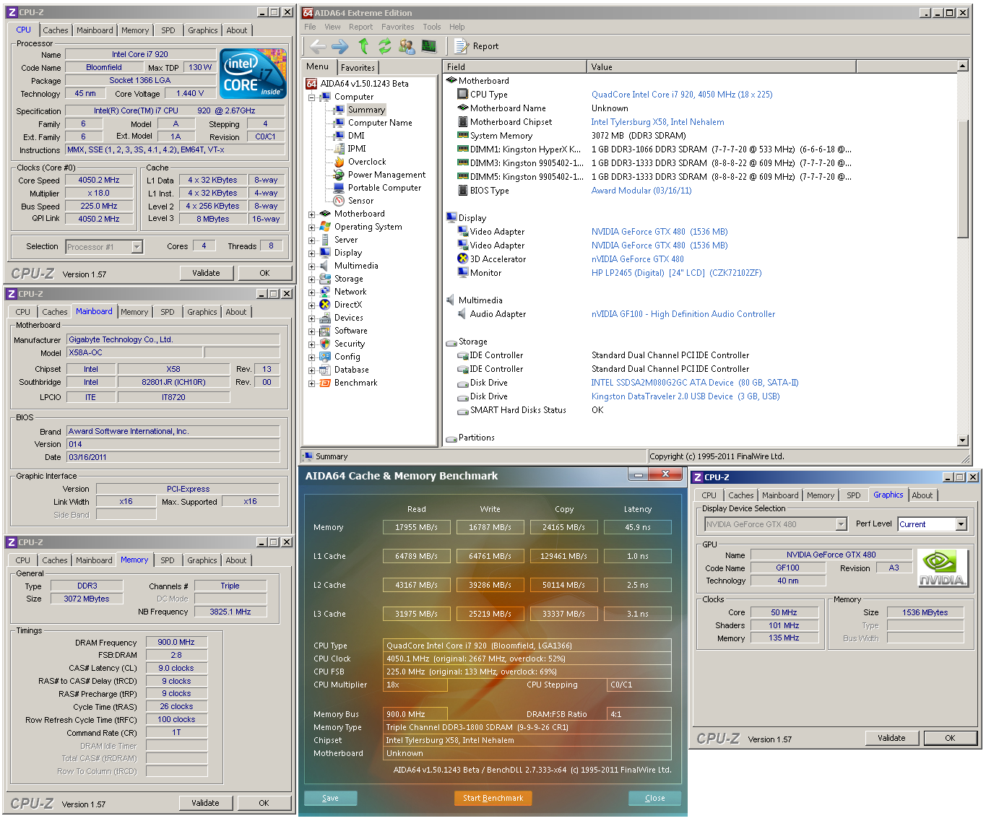This screenshot has height=821, width=986.
Task: Click the Report page icon in AIDA64 toolbar
Action: pos(461,46)
